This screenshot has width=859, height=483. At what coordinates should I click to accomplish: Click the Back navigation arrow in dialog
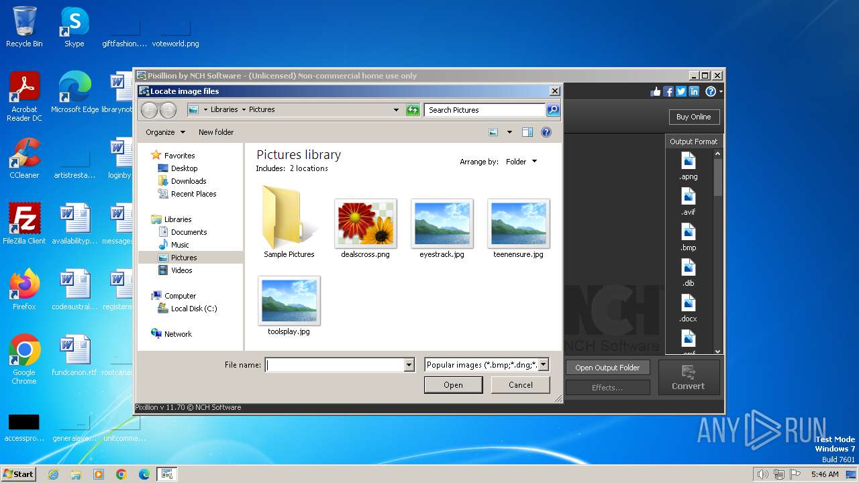point(149,110)
